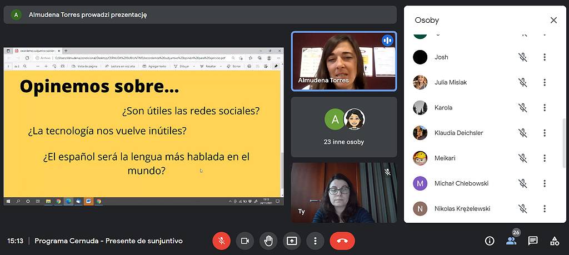The height and width of the screenshot is (255, 569).
Task: Turn off the camera
Action: pos(245,241)
